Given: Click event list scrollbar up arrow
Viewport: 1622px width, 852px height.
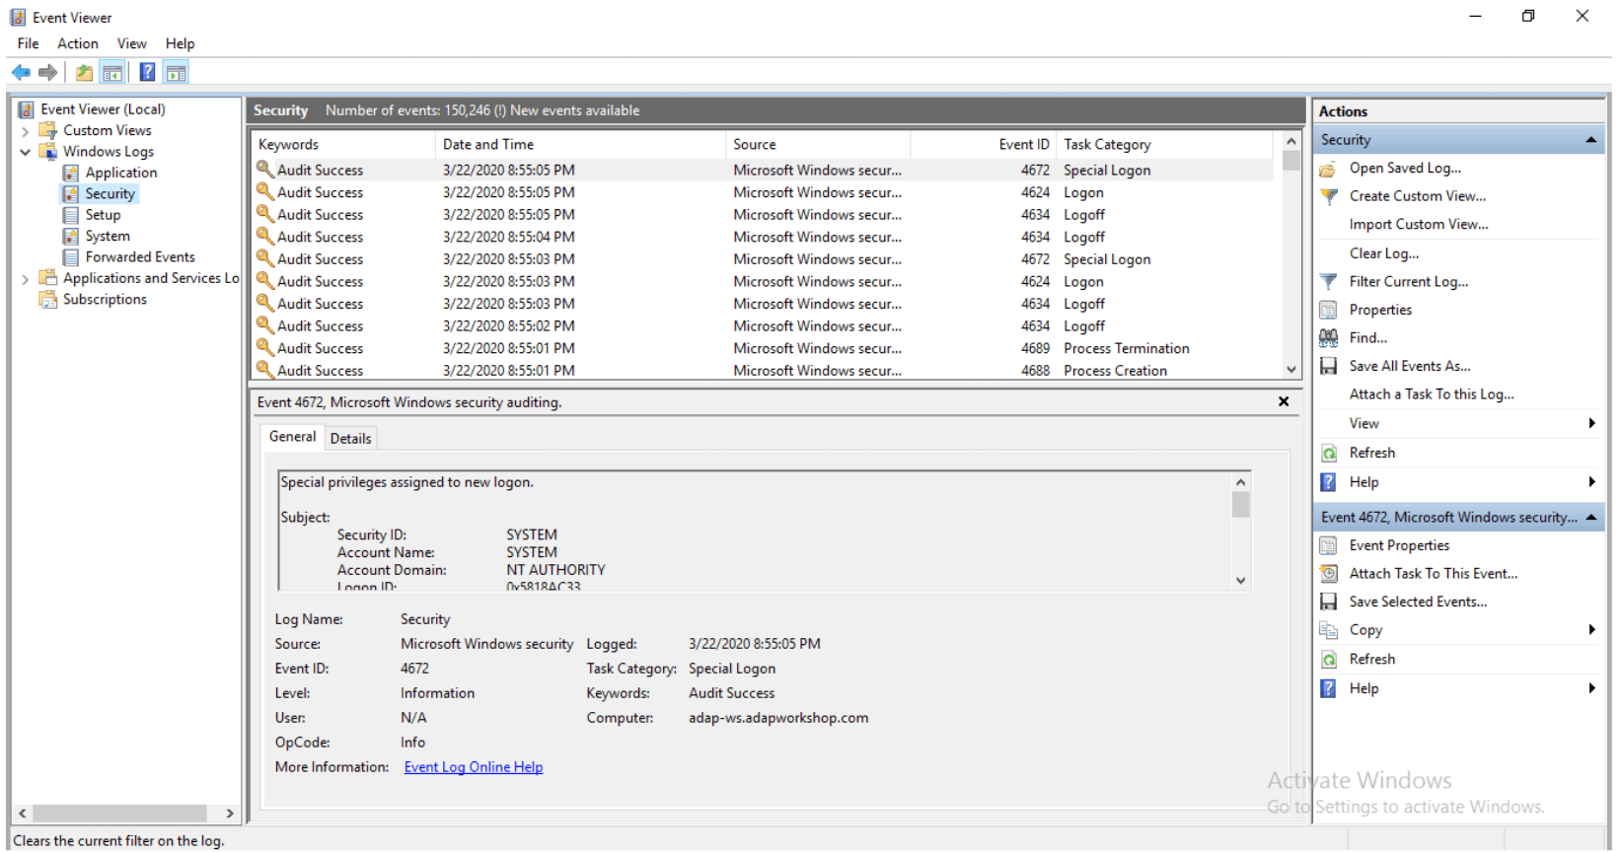Looking at the screenshot, I should 1291,142.
